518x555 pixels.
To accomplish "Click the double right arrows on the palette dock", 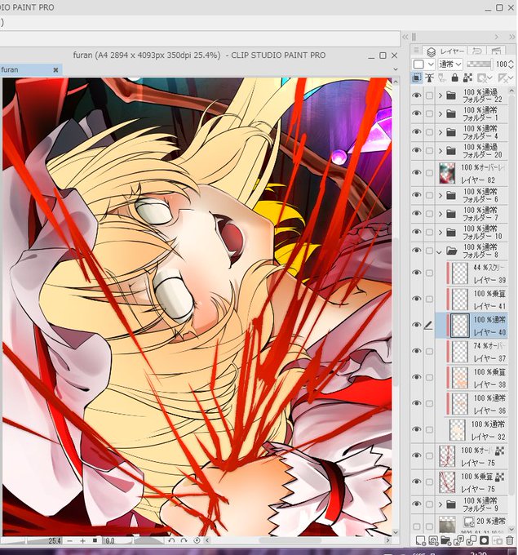I will click(x=511, y=37).
